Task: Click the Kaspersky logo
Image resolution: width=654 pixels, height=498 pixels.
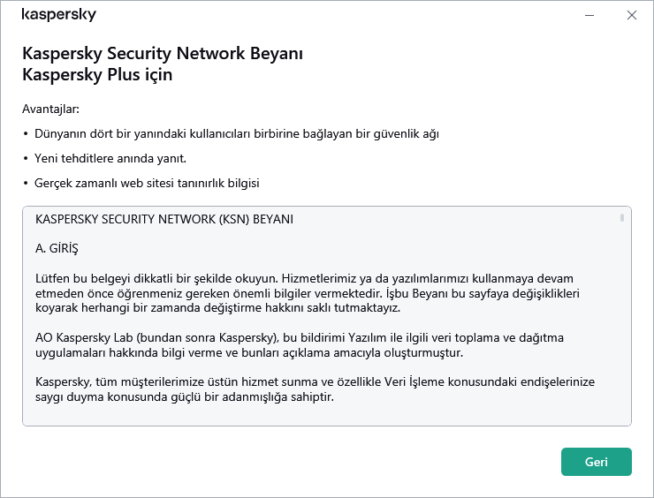Action: (58, 15)
